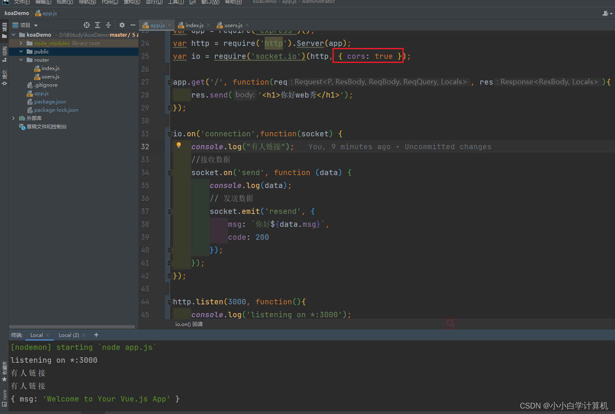Open the Git menu
The image size is (615, 414).
192,2
